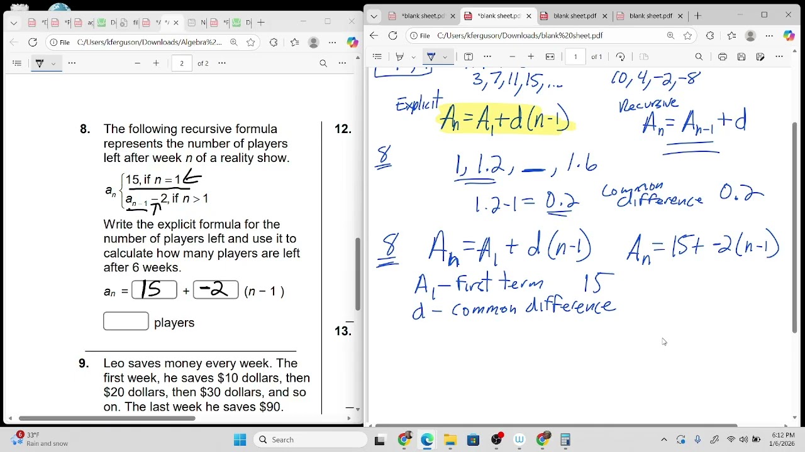
Task: Refresh the blank sheet browser window
Action: click(x=393, y=36)
